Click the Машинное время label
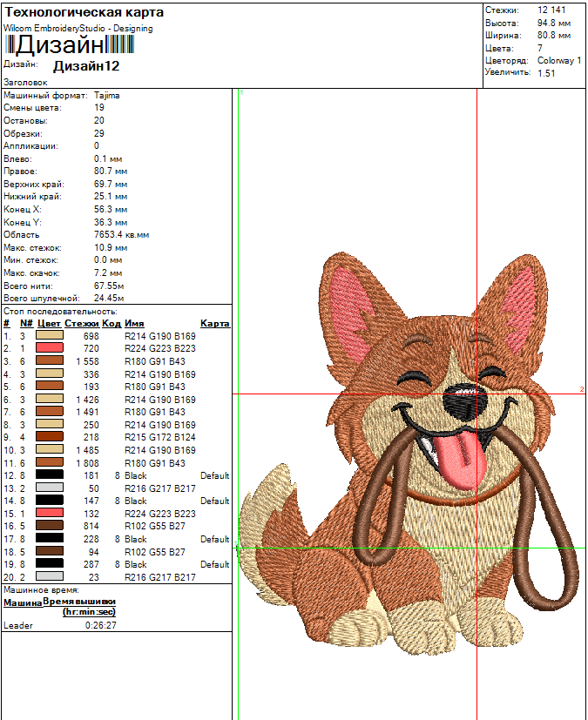The image size is (588, 720). point(41,590)
